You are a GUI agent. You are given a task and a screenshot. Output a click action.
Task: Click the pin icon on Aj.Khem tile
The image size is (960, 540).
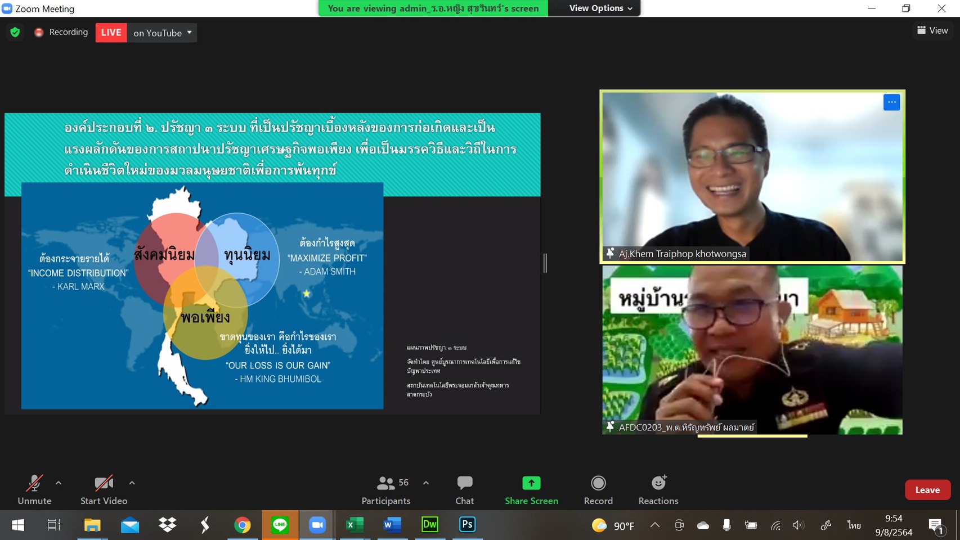(x=610, y=253)
